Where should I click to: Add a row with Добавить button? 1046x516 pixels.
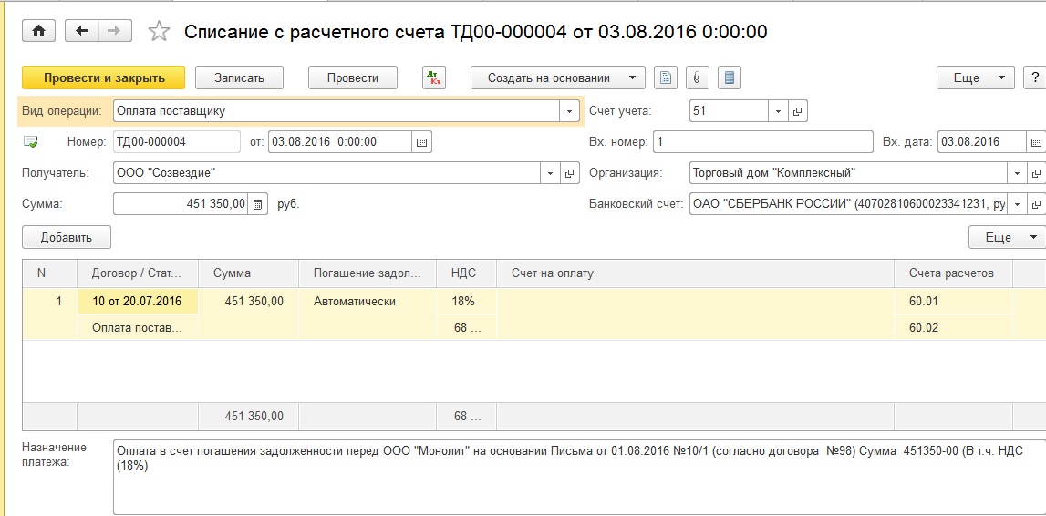coord(67,237)
